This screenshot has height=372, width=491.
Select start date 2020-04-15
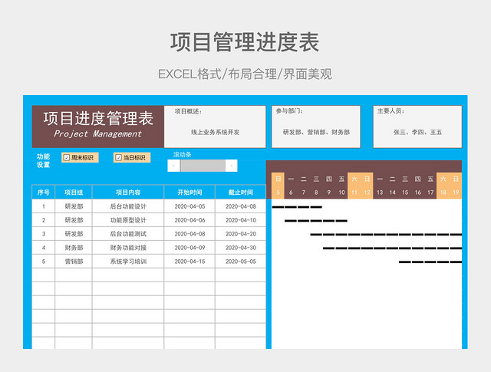(x=189, y=262)
